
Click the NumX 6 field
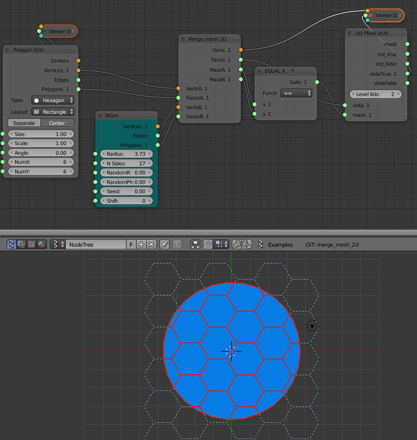click(41, 162)
